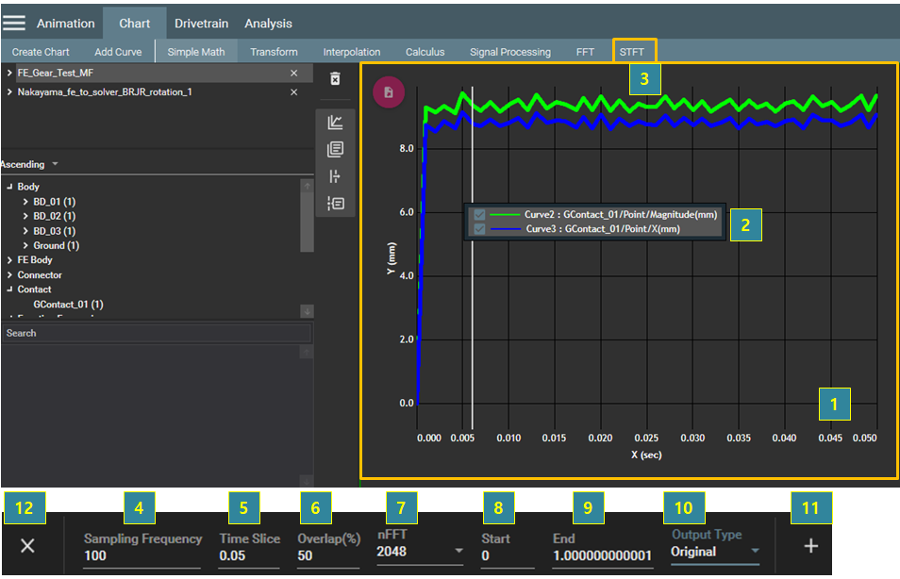Screen dimensions: 900x579
Task: Remove Nakayama_fe_to_solver_BRJR_rotation_1 with its X
Action: (x=294, y=91)
